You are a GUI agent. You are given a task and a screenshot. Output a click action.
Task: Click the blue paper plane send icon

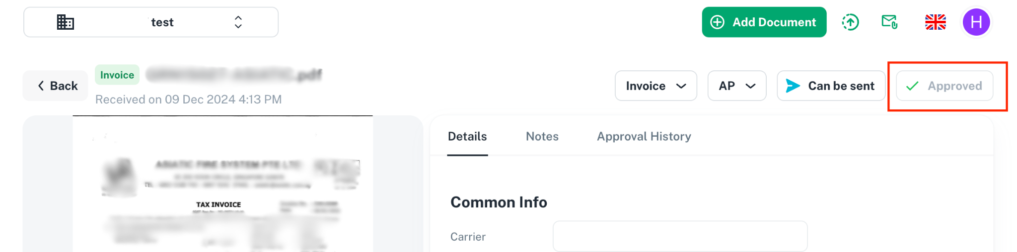coord(793,86)
